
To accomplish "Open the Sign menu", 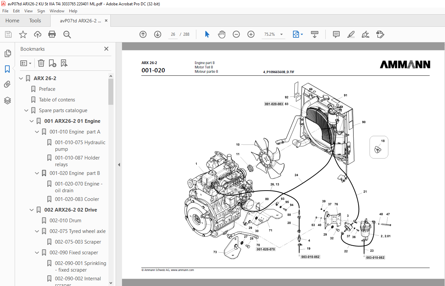I will tap(41, 11).
